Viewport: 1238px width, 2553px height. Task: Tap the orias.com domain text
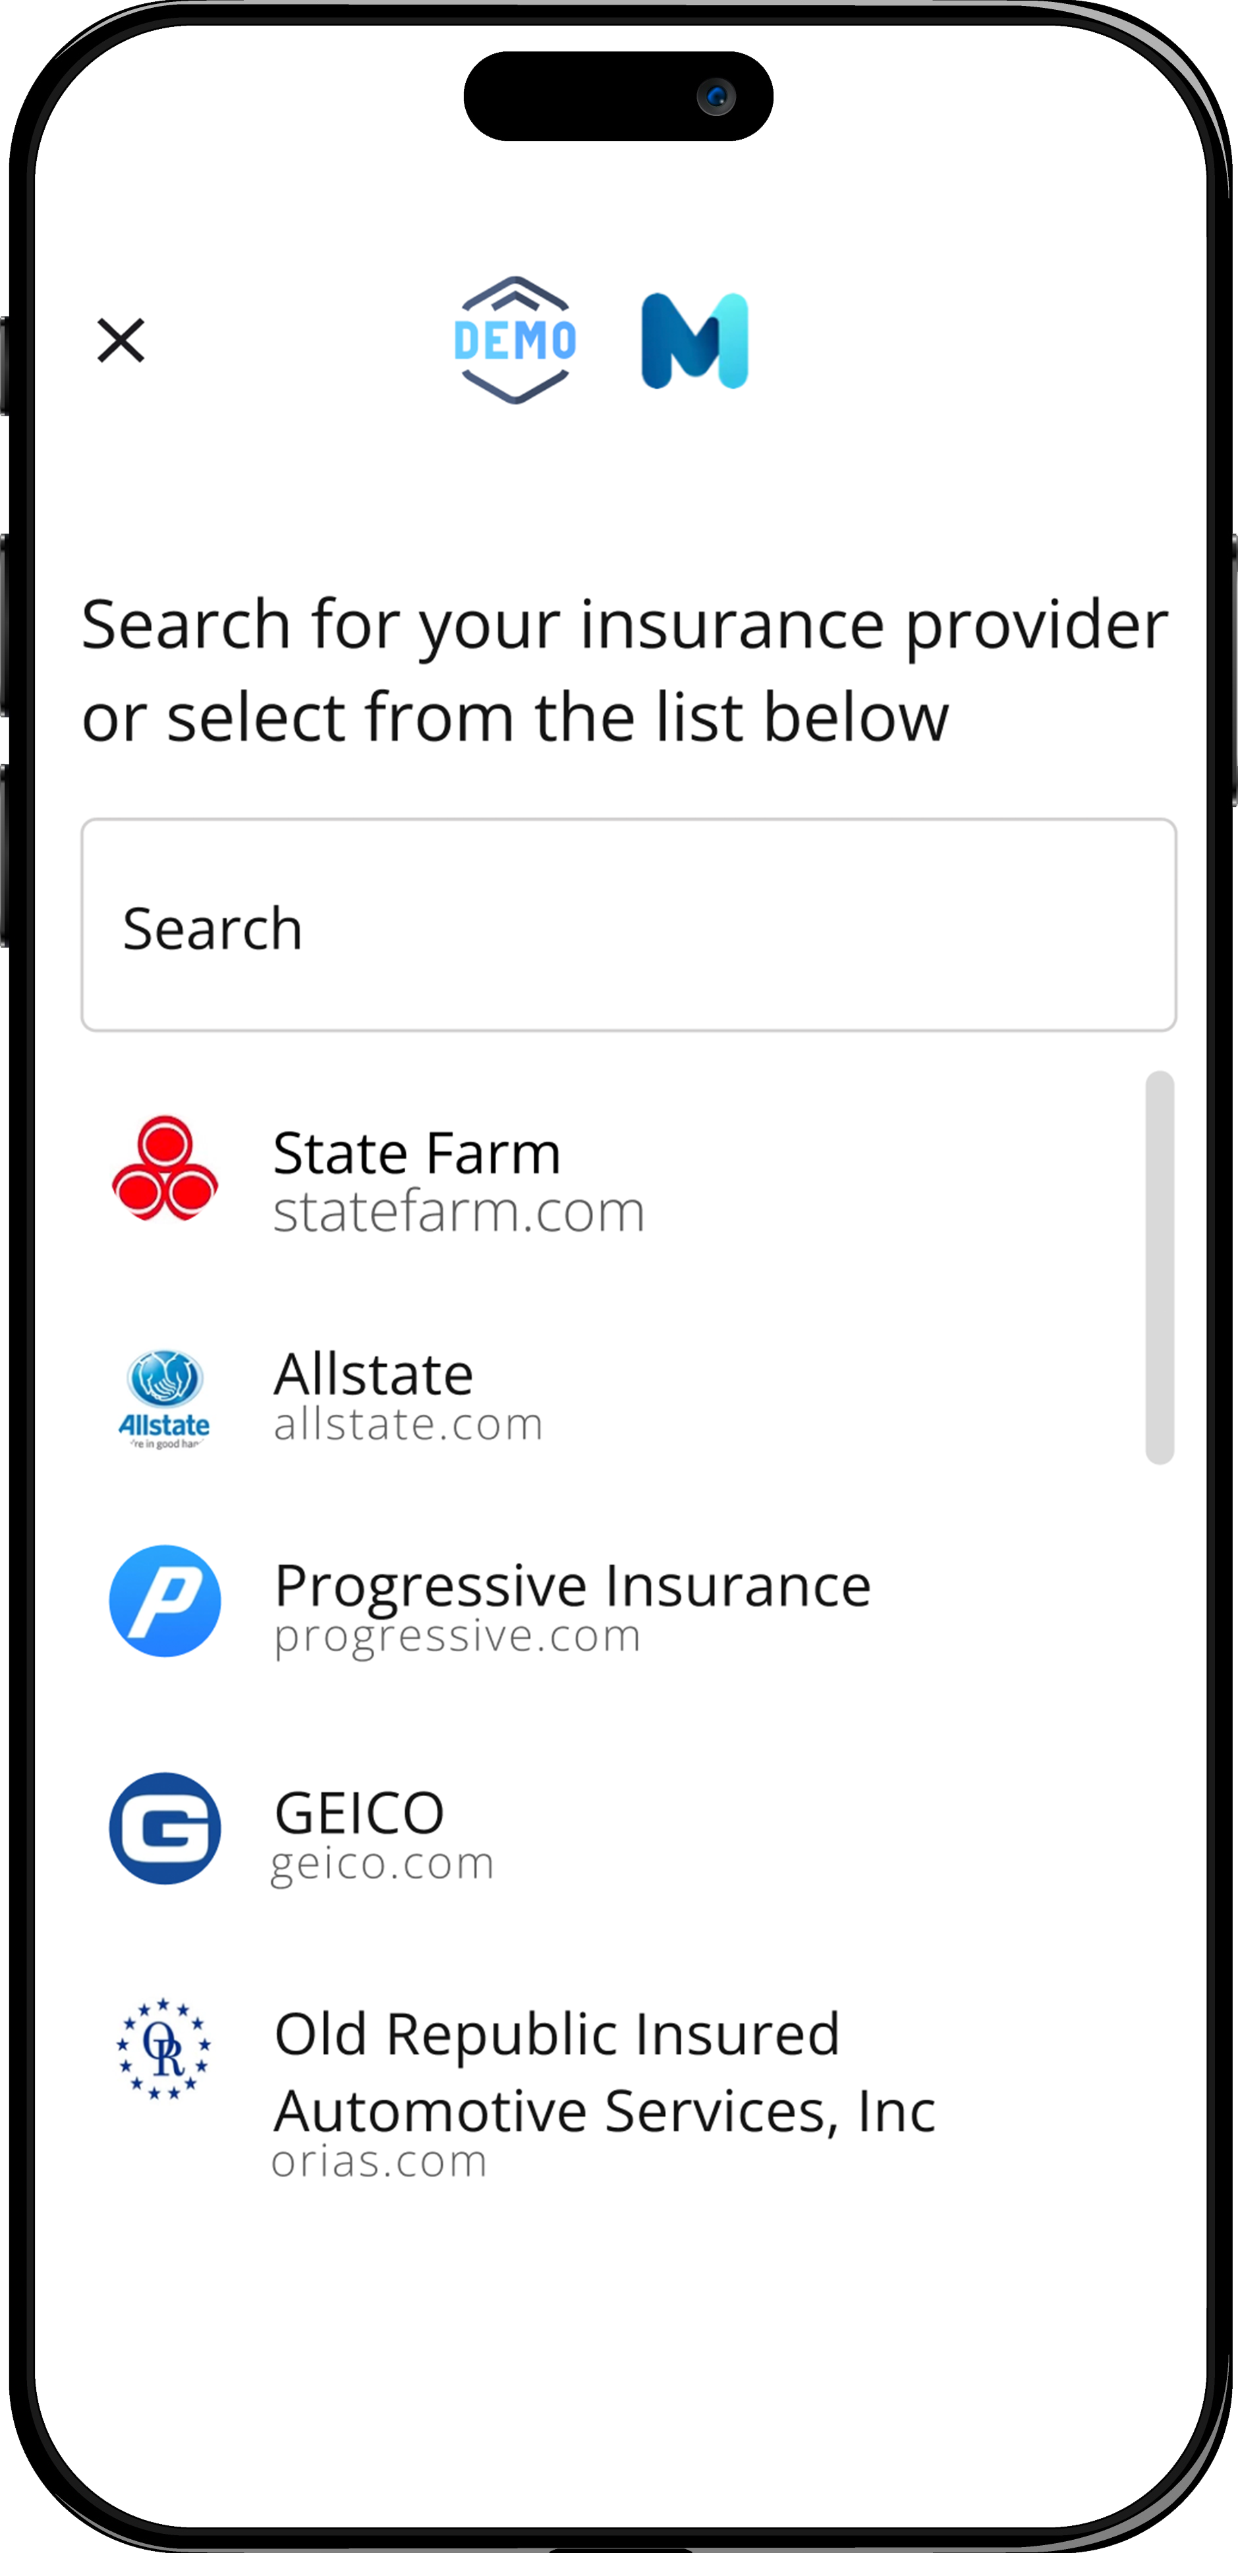tap(380, 2162)
